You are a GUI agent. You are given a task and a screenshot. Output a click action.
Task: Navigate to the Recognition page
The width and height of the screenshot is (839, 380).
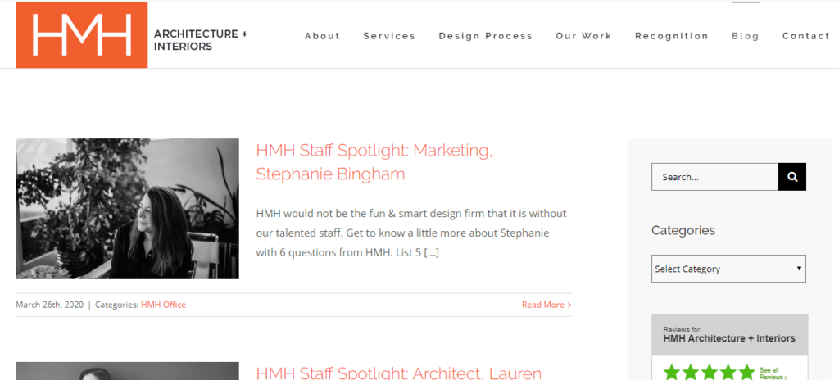(671, 36)
